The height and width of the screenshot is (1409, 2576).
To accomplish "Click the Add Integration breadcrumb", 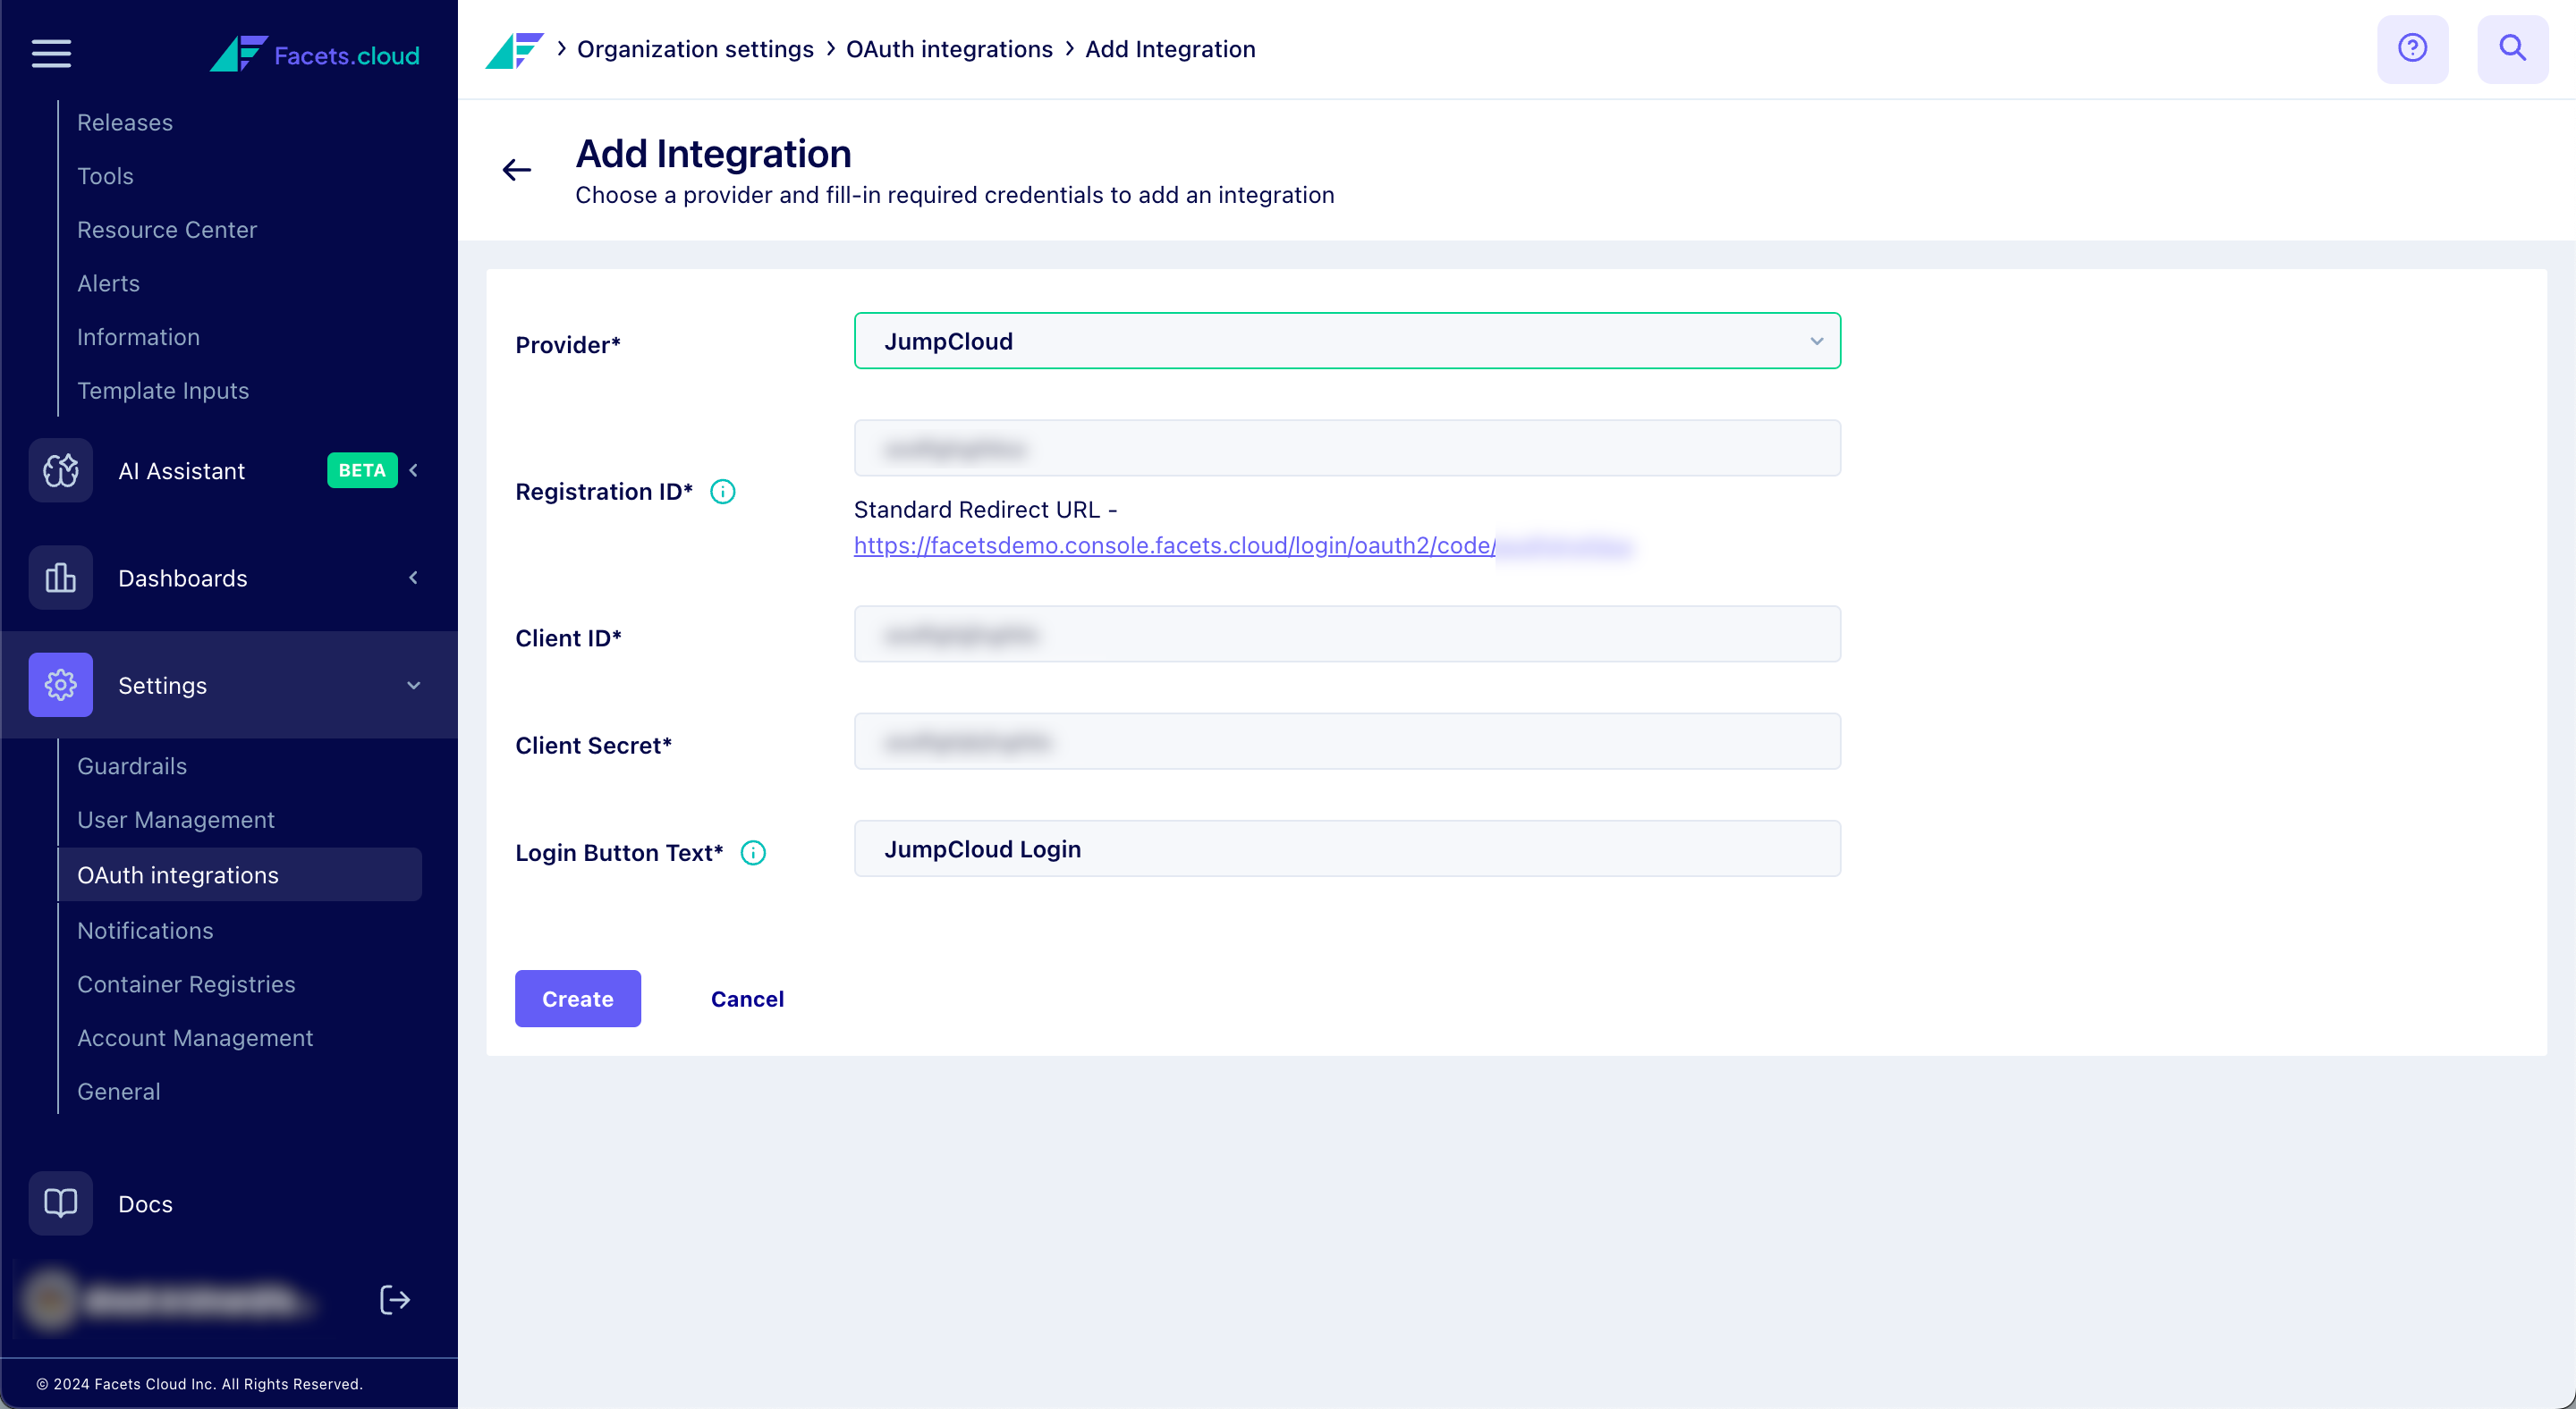I will pos(1170,49).
